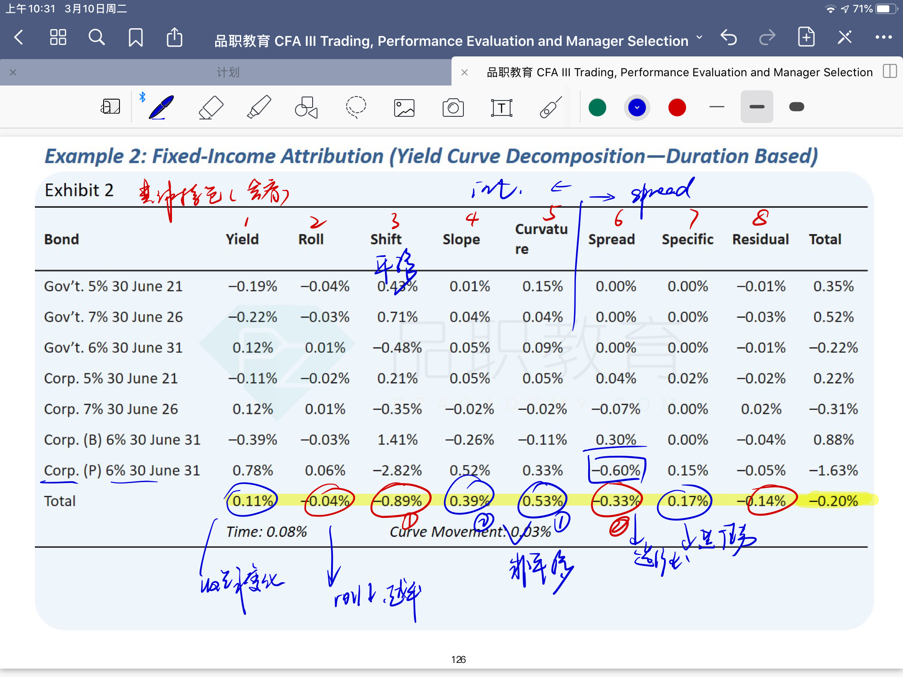Image resolution: width=903 pixels, height=677 pixels.
Task: Open the blue color options dropdown
Action: (x=637, y=107)
